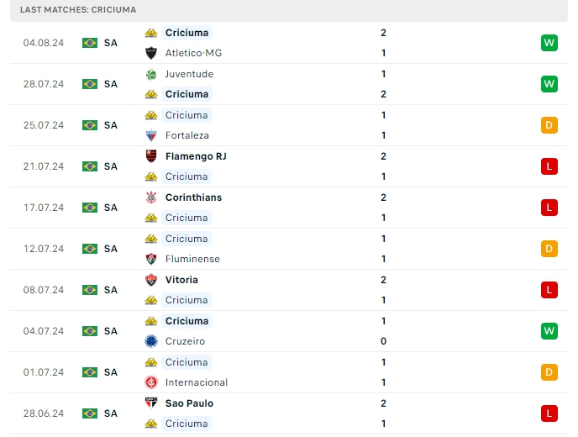Image resolution: width=578 pixels, height=437 pixels.
Task: Click the Last Matches: Criciuma header
Action: (78, 9)
